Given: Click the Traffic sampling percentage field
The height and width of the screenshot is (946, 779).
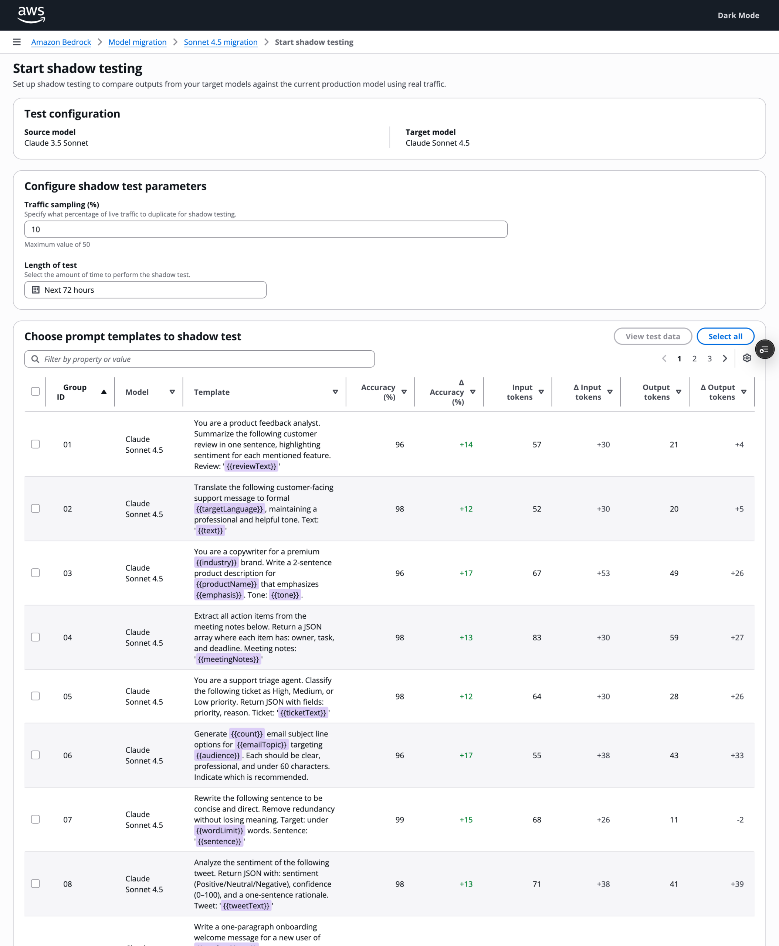Looking at the screenshot, I should tap(266, 229).
